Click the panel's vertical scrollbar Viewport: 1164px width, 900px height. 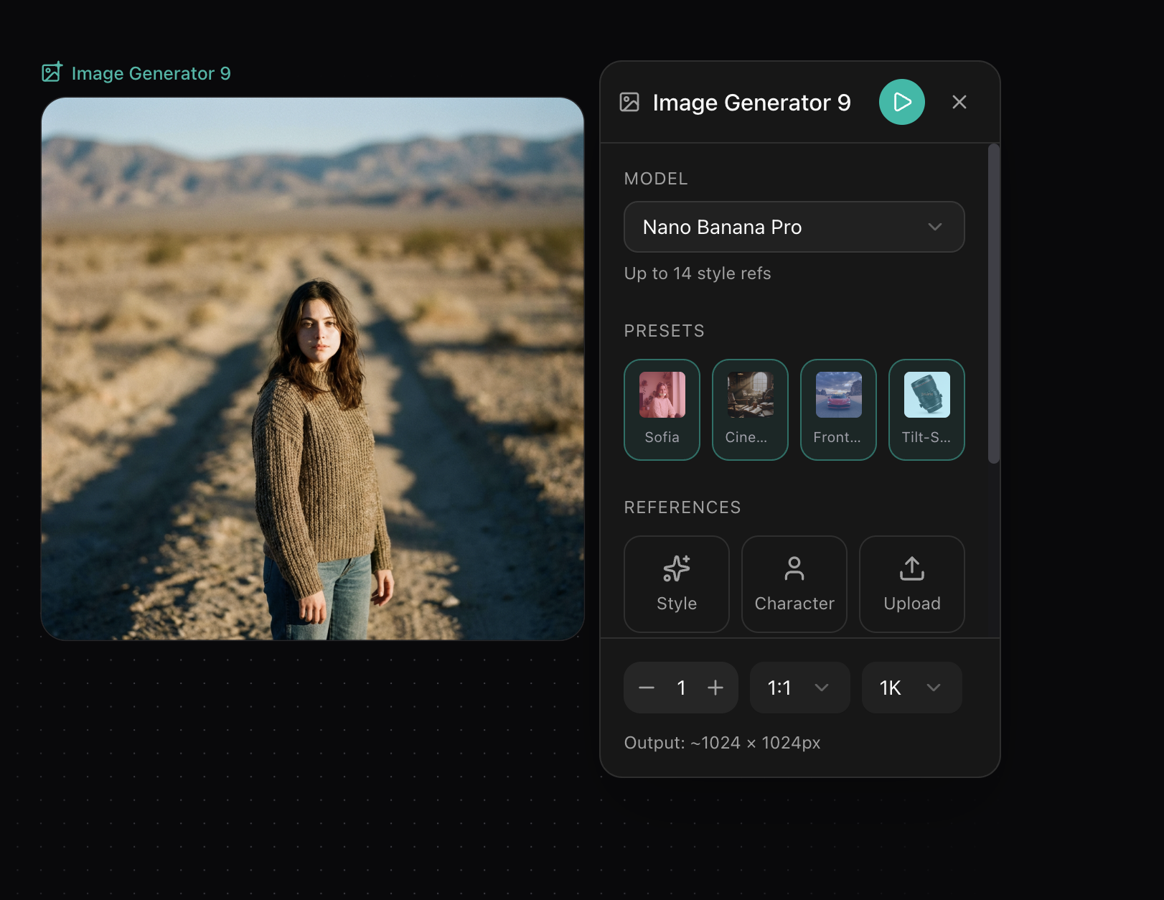(x=993, y=304)
